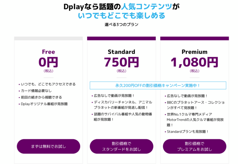Click the 1,080円 price text
This screenshot has height=164, width=238.
(x=194, y=62)
